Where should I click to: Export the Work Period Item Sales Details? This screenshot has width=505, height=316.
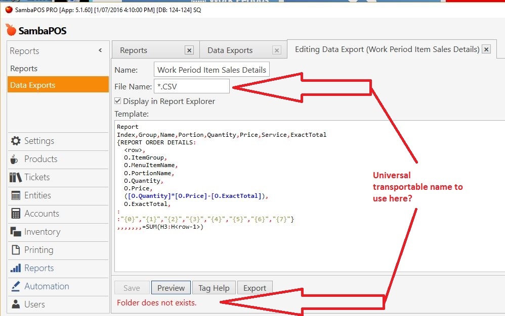coord(255,288)
